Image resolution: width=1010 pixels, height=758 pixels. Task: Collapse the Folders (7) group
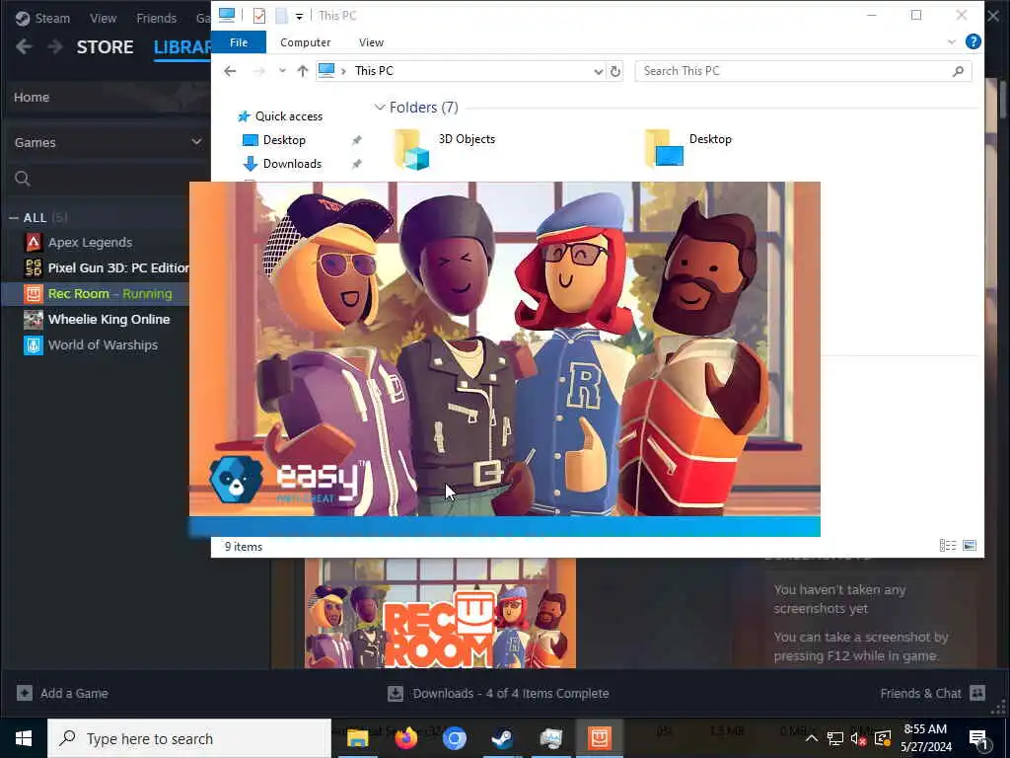tap(380, 107)
